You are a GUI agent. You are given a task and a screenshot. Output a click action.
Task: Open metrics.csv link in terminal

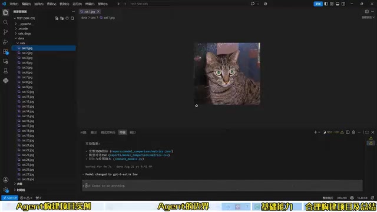tap(139, 155)
